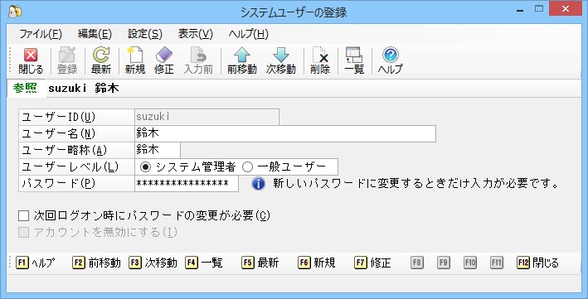Viewport: 588px width, 299px height.
Task: Open the ファイル(F) menu
Action: (41, 34)
